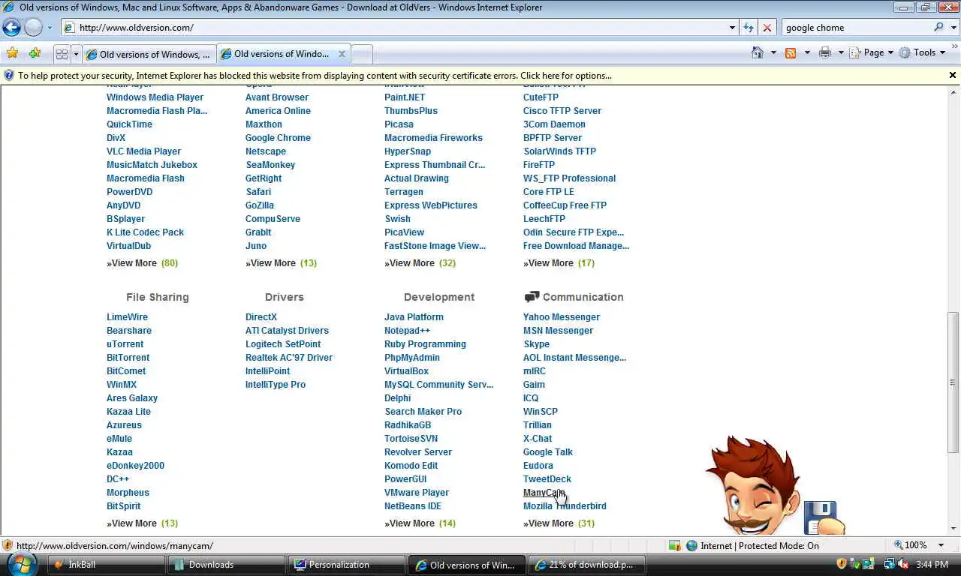Open the Paint.NET link
This screenshot has height=576, width=961.
[x=405, y=97]
